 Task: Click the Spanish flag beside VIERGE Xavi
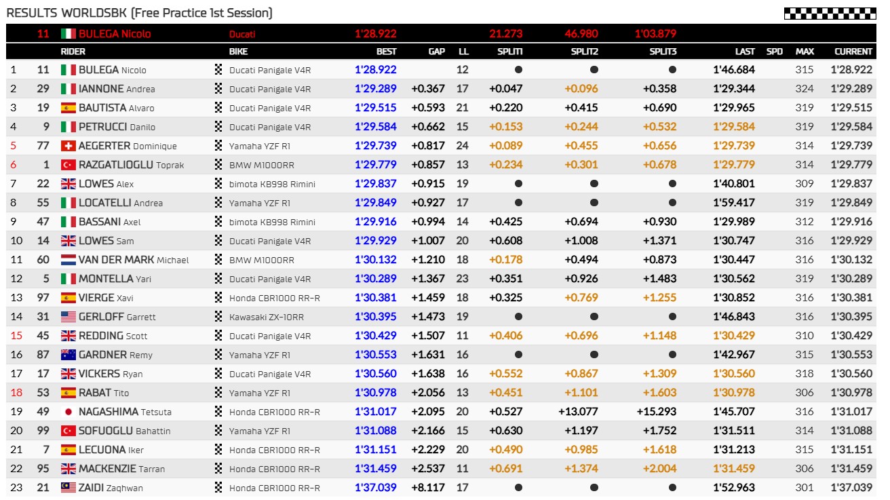pyautogui.click(x=68, y=298)
